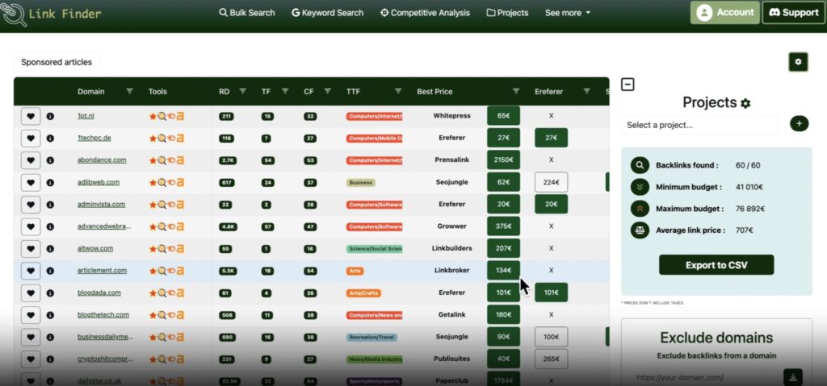827x386 pixels.
Task: Click exclude domain URL input field
Action: (702, 377)
